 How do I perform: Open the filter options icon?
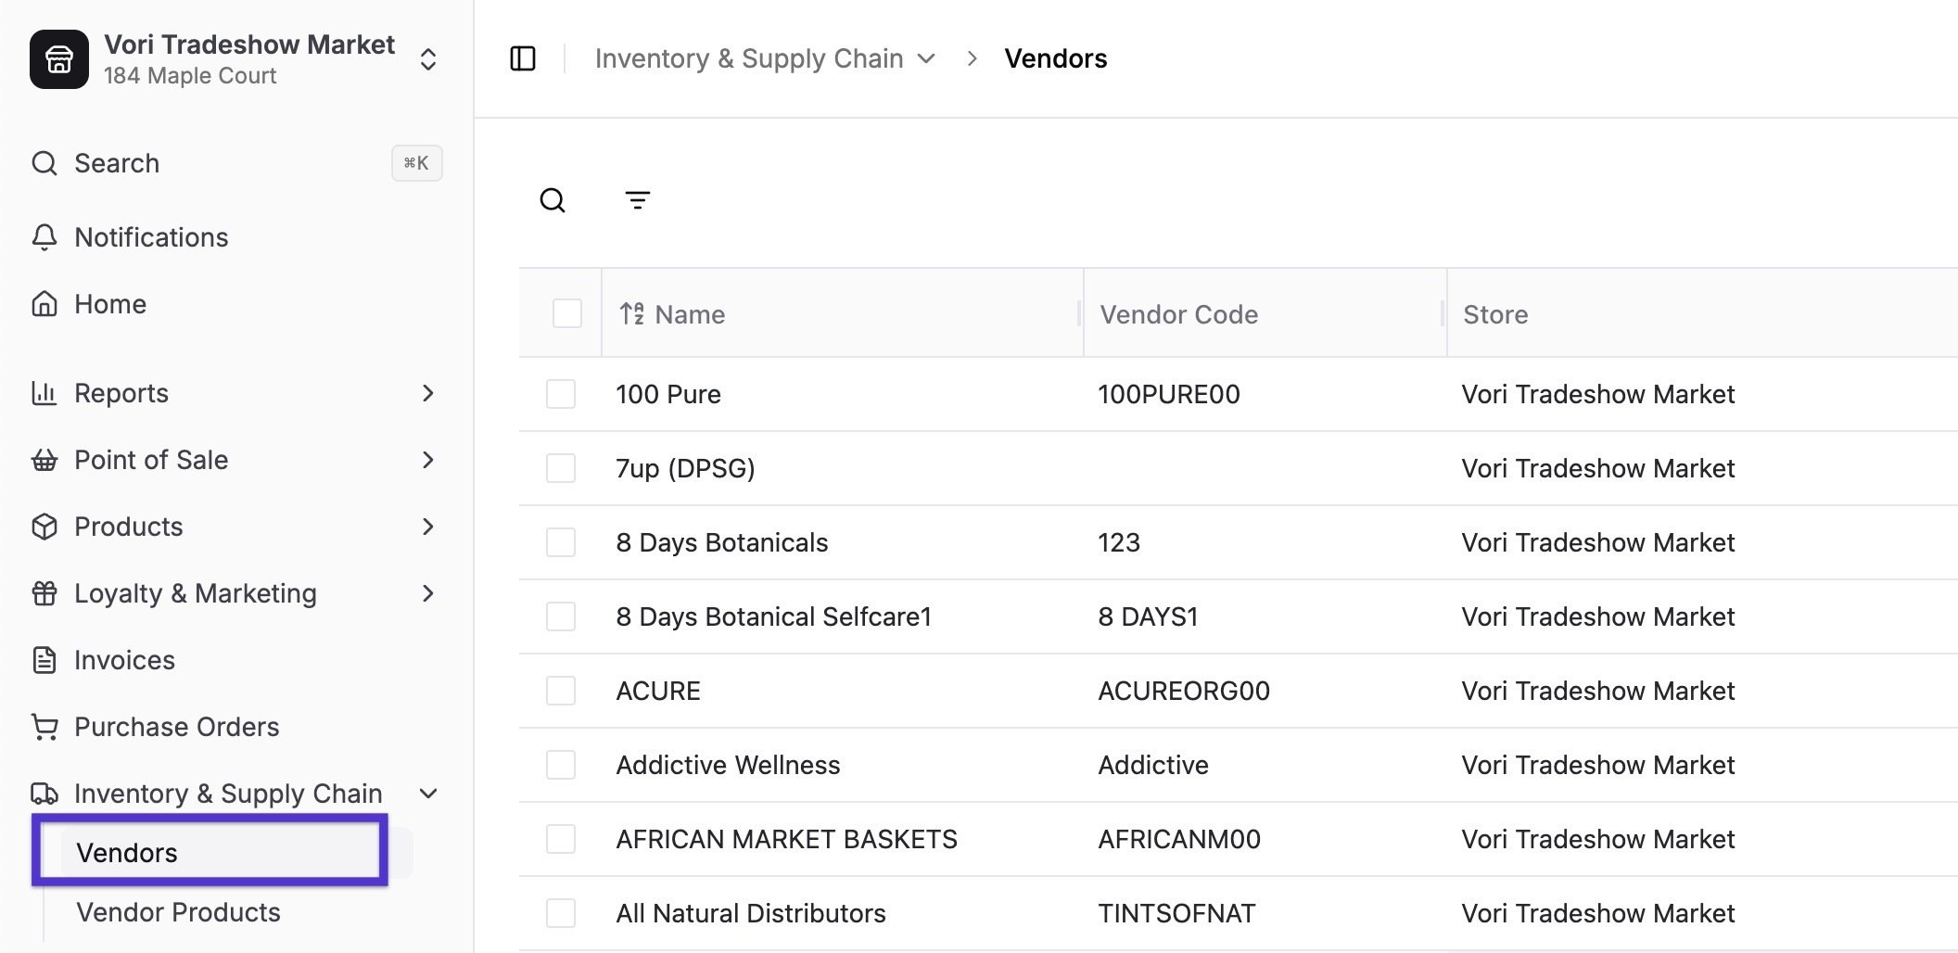click(x=637, y=200)
